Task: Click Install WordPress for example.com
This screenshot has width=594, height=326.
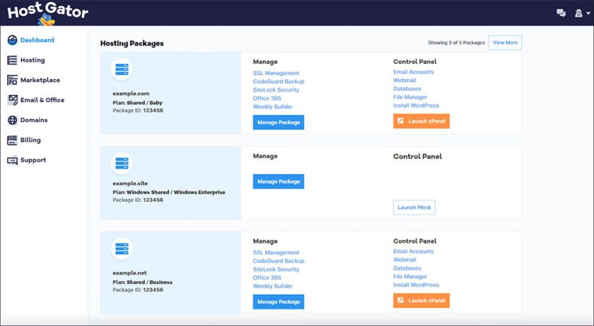Action: [416, 106]
